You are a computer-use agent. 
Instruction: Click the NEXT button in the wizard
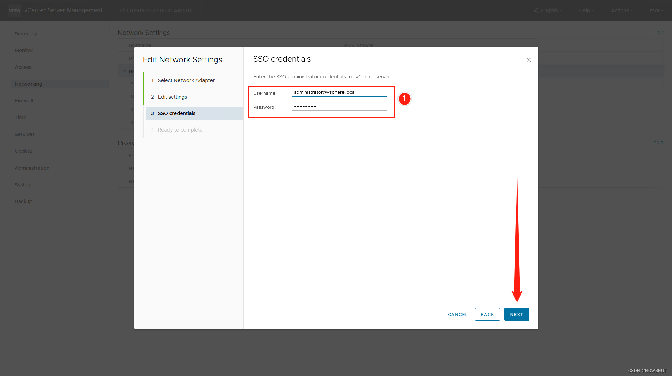pos(517,314)
